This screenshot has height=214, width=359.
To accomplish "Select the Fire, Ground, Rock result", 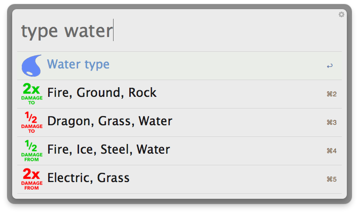I will click(101, 93).
